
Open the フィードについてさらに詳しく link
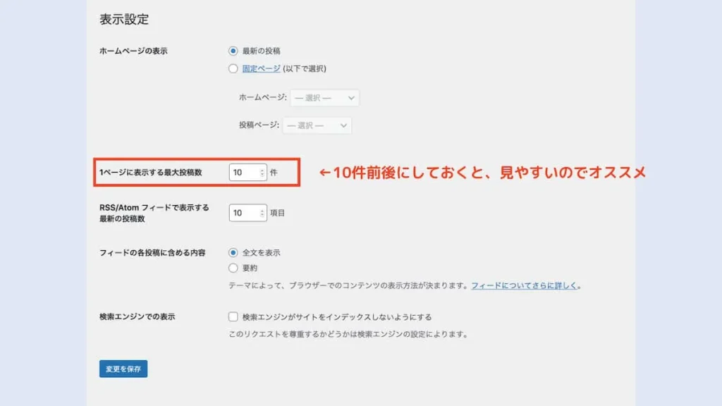[524, 285]
